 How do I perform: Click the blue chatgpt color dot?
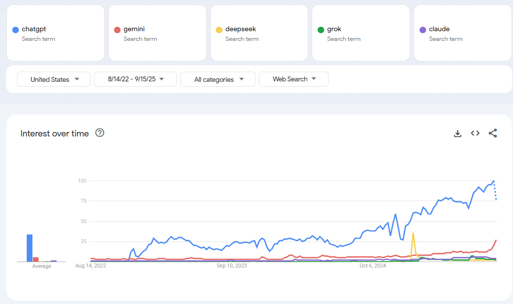[x=16, y=30]
